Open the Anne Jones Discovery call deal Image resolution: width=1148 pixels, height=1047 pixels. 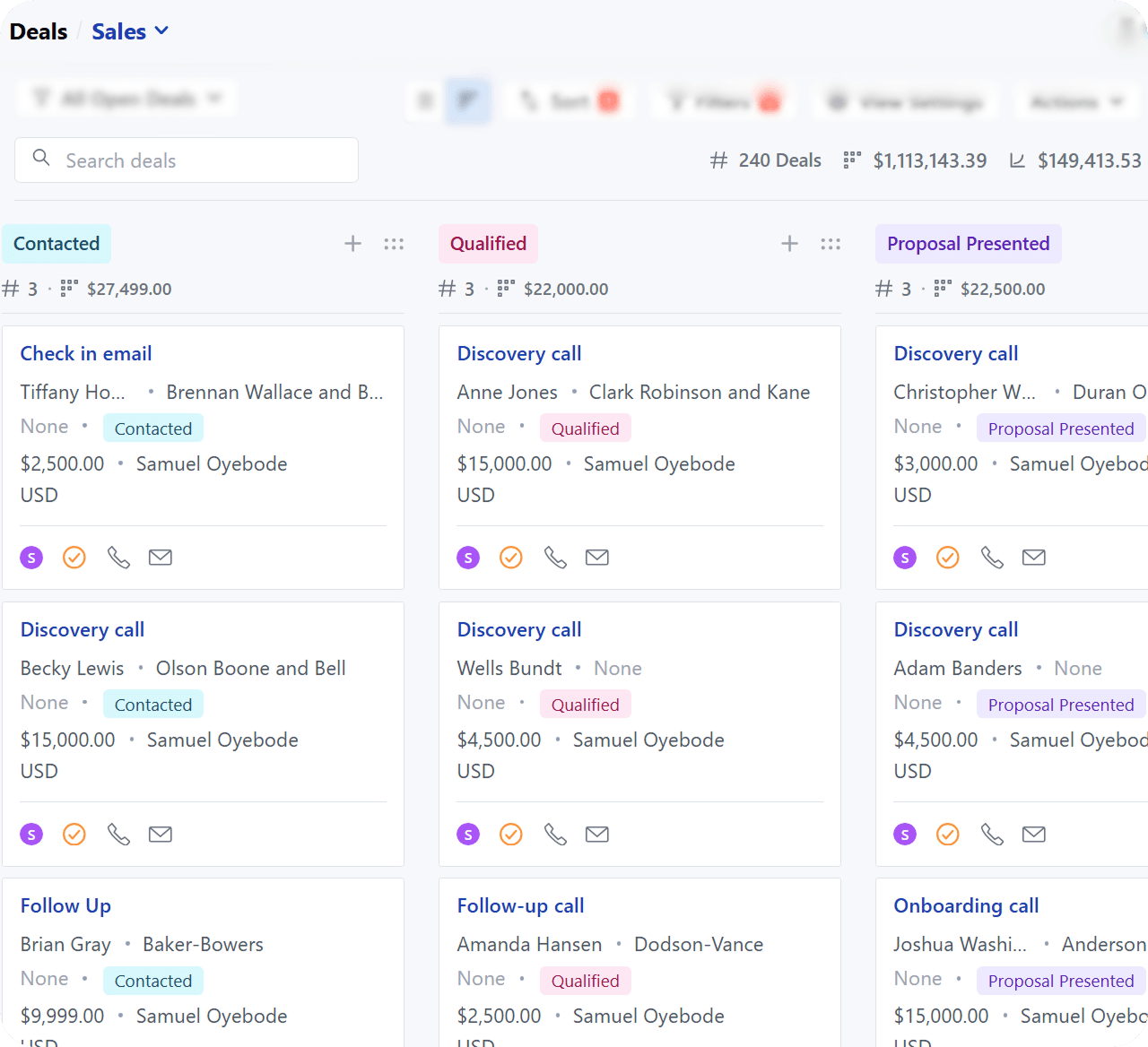coord(519,353)
